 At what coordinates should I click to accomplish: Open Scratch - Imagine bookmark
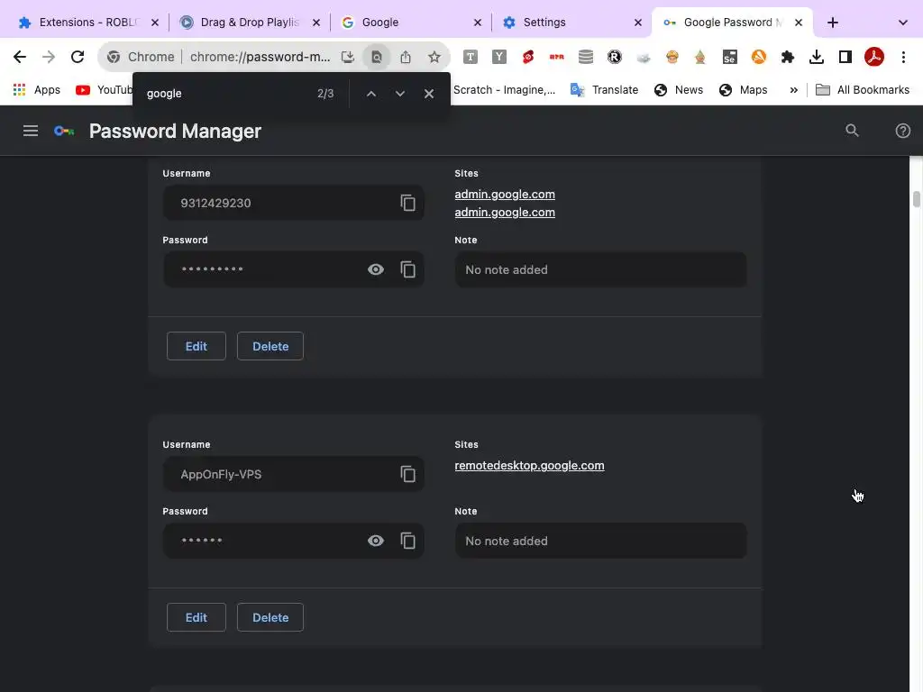[504, 90]
